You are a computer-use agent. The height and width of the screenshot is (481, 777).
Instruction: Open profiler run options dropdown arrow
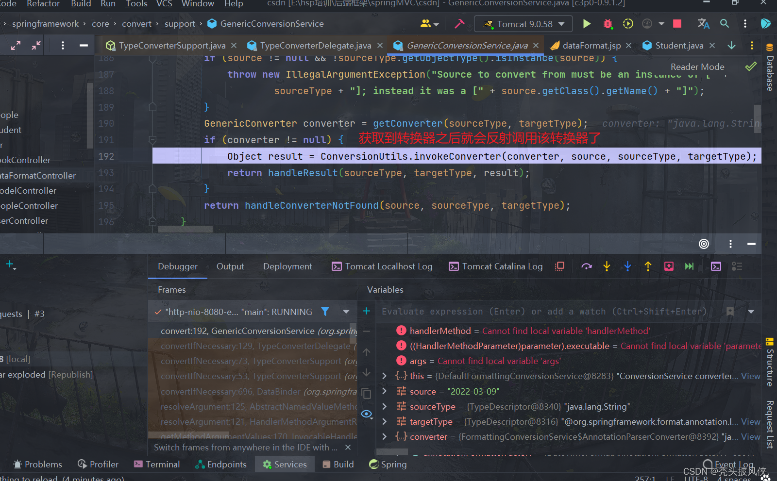pos(661,24)
